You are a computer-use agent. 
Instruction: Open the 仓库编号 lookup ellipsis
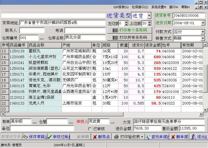42,39
